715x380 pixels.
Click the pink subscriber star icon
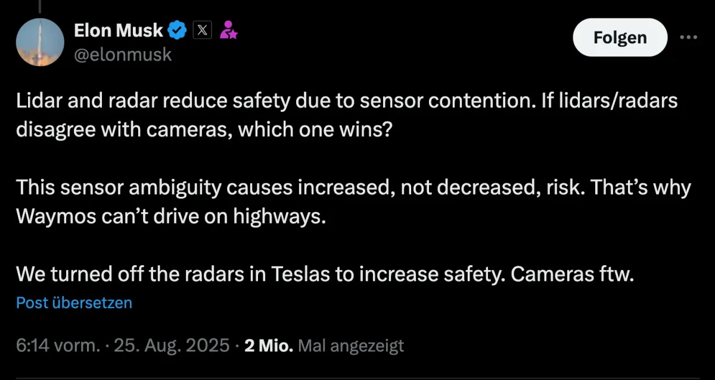pos(229,30)
